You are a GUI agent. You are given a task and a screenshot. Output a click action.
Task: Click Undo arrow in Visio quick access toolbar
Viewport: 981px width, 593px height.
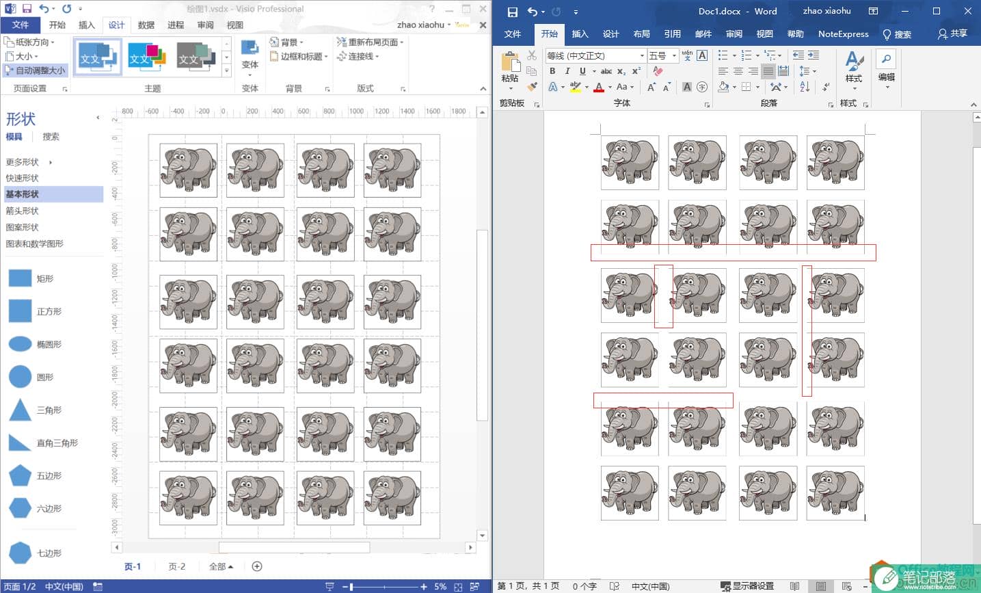coord(44,9)
